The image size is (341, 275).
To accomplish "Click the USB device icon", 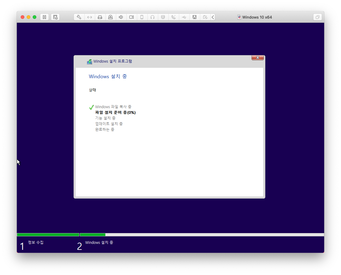I will (184, 17).
